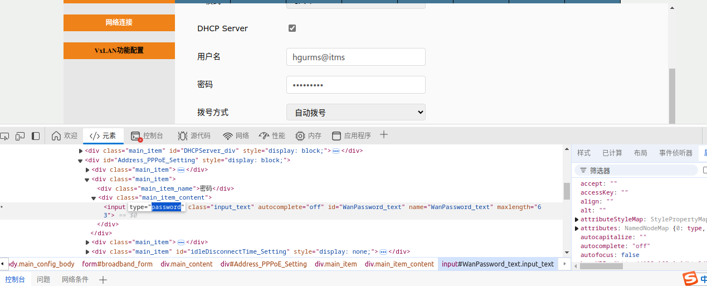
Task: Uncheck the DHCP Server checkbox
Action: point(292,28)
